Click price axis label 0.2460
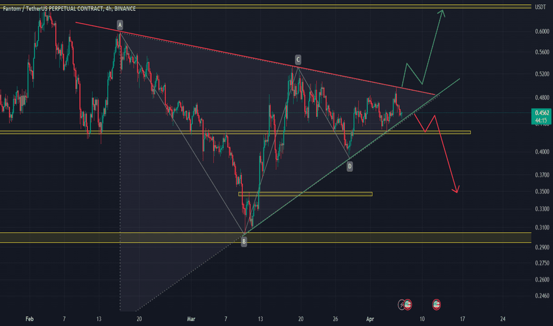Image resolution: width=553 pixels, height=326 pixels. 542,296
